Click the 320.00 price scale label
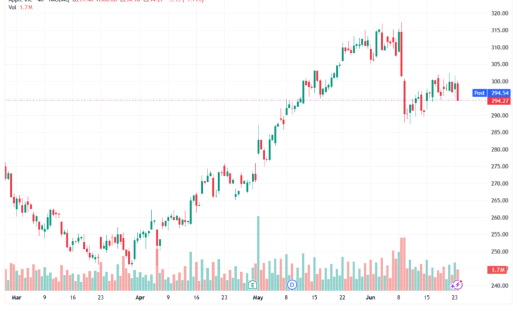Image resolution: width=517 pixels, height=311 pixels. [500, 13]
